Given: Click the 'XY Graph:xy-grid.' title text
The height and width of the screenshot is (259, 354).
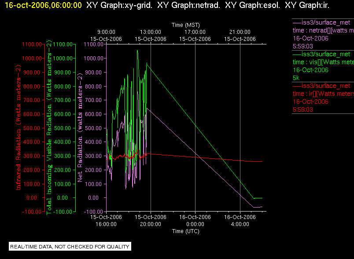Looking at the screenshot, I should (x=119, y=5).
